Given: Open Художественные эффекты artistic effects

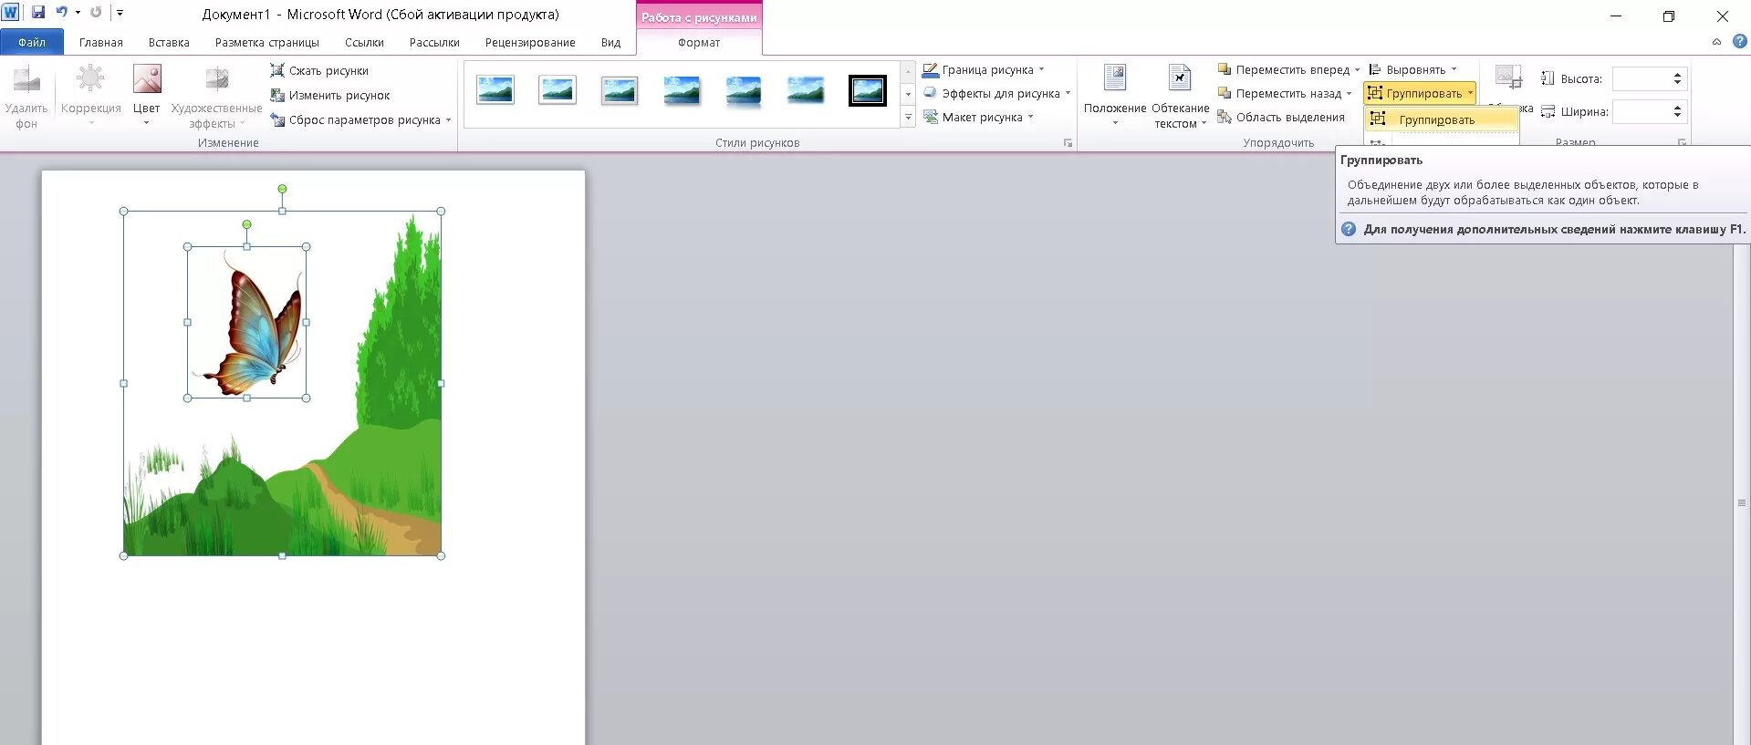Looking at the screenshot, I should click(x=216, y=95).
